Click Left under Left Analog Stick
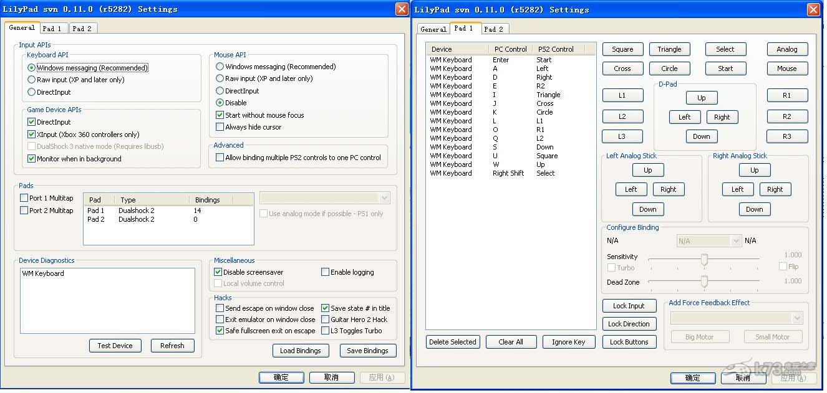The width and height of the screenshot is (827, 393). click(631, 189)
